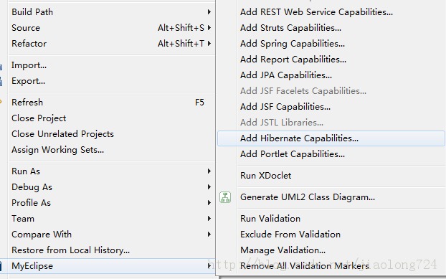Open the Run As entry
Image resolution: width=446 pixels, height=279 pixels.
point(112,171)
